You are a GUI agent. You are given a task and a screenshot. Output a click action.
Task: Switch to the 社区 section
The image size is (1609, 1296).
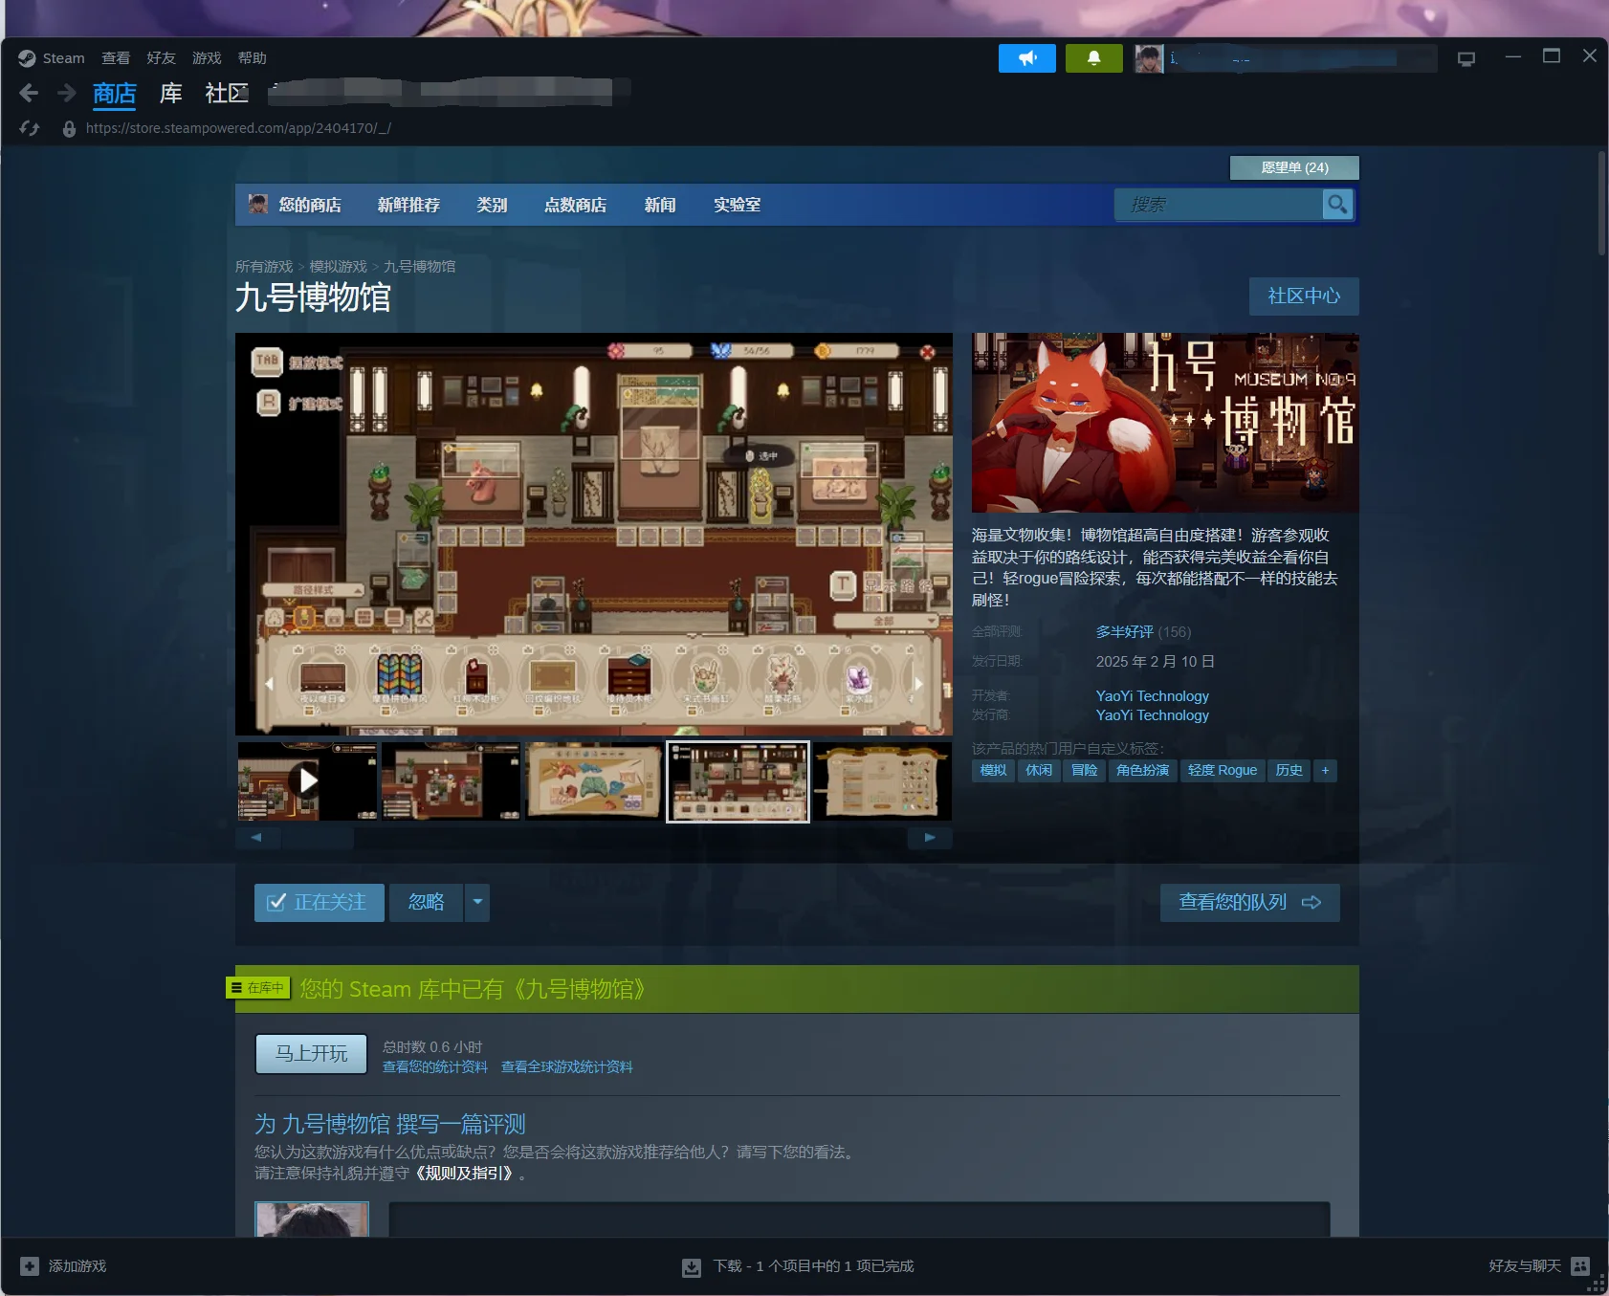tap(227, 94)
